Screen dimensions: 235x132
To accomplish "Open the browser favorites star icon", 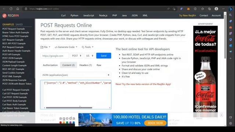I will click(203, 9).
